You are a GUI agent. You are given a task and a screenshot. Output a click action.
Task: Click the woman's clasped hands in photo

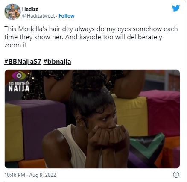108,137
